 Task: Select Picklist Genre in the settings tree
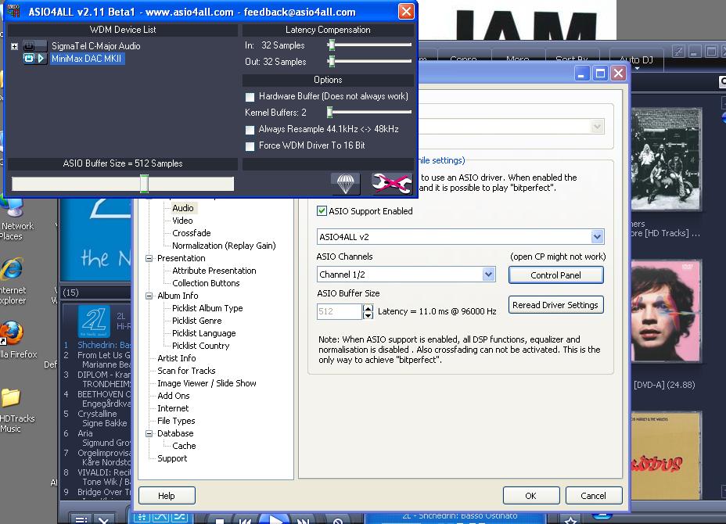[x=196, y=321]
